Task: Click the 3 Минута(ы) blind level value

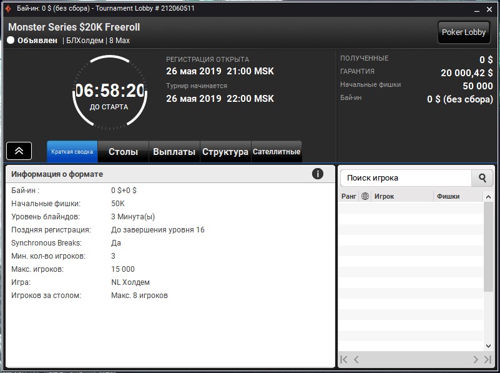Action: (133, 217)
